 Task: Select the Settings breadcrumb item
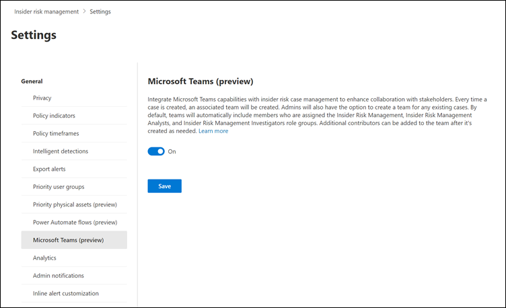100,11
